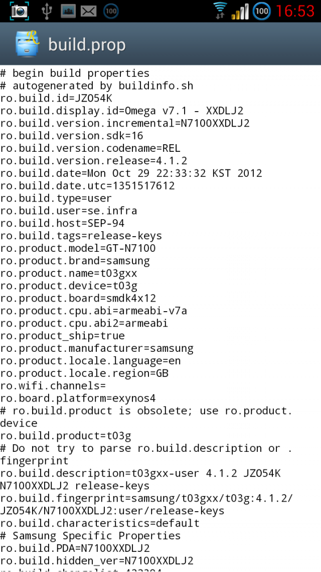Tap the mail envelope notification icon
The height and width of the screenshot is (572, 321).
point(89,11)
